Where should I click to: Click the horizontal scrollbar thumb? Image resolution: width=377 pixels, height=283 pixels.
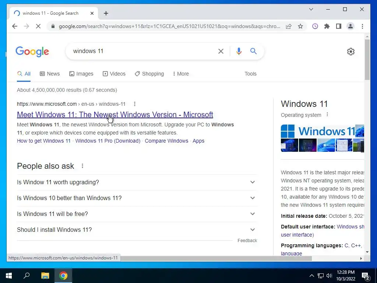click(216, 258)
